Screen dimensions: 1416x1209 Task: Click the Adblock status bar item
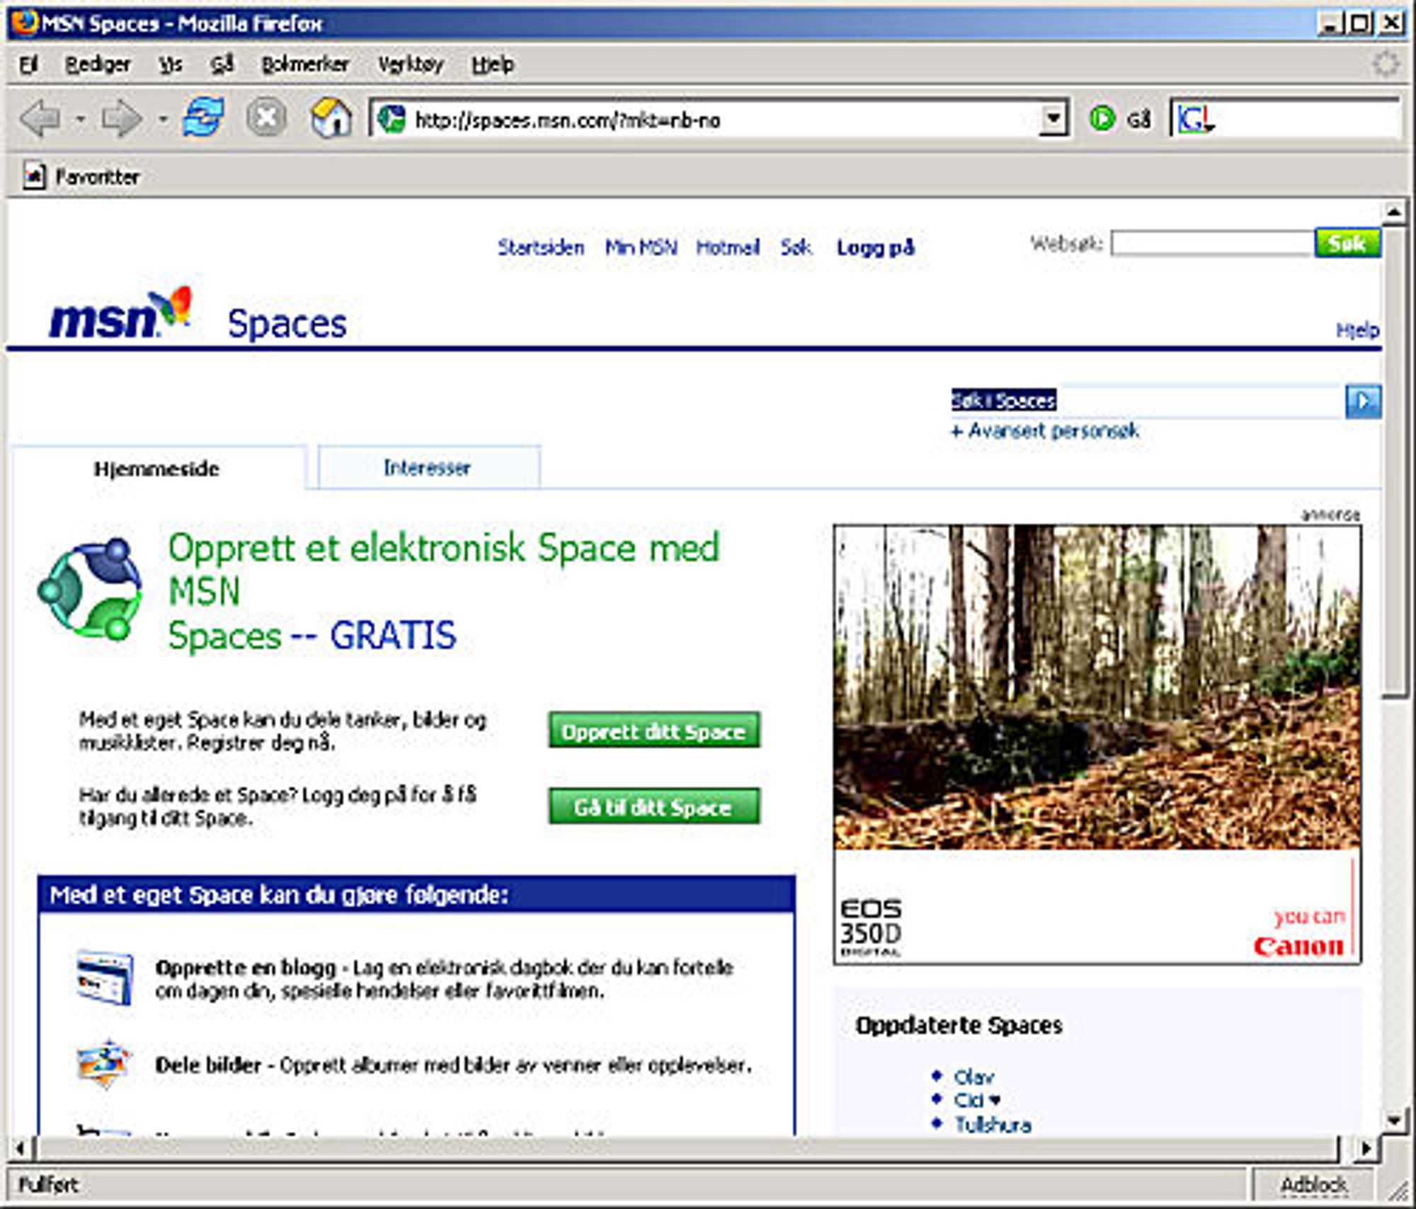pyautogui.click(x=1314, y=1185)
